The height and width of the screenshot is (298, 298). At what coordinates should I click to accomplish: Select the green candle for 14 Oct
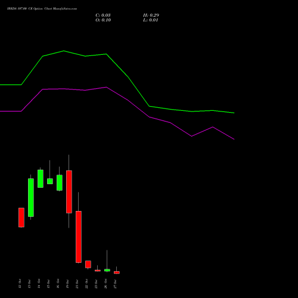[x=41, y=179]
